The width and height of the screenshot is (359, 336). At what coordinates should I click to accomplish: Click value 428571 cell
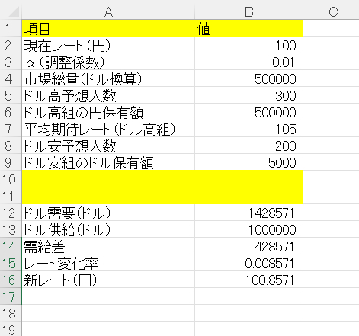248,246
